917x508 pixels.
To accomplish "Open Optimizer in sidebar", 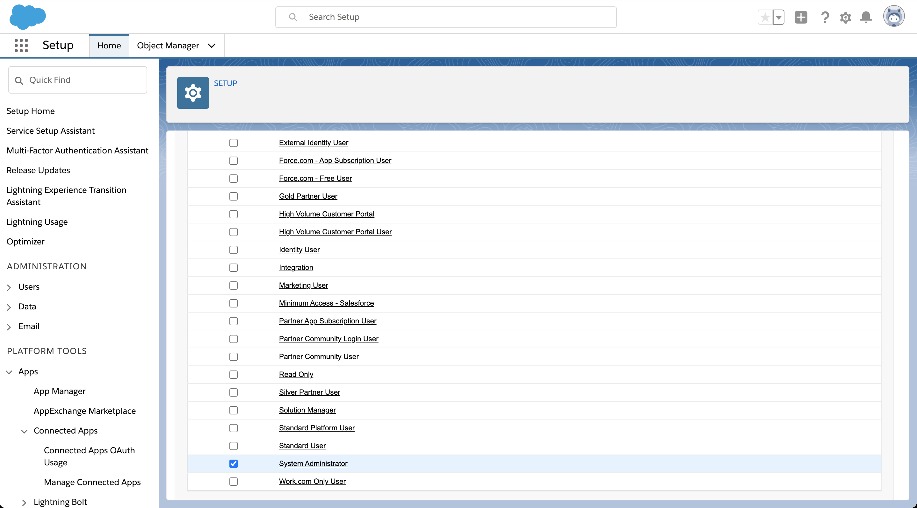I will point(25,241).
